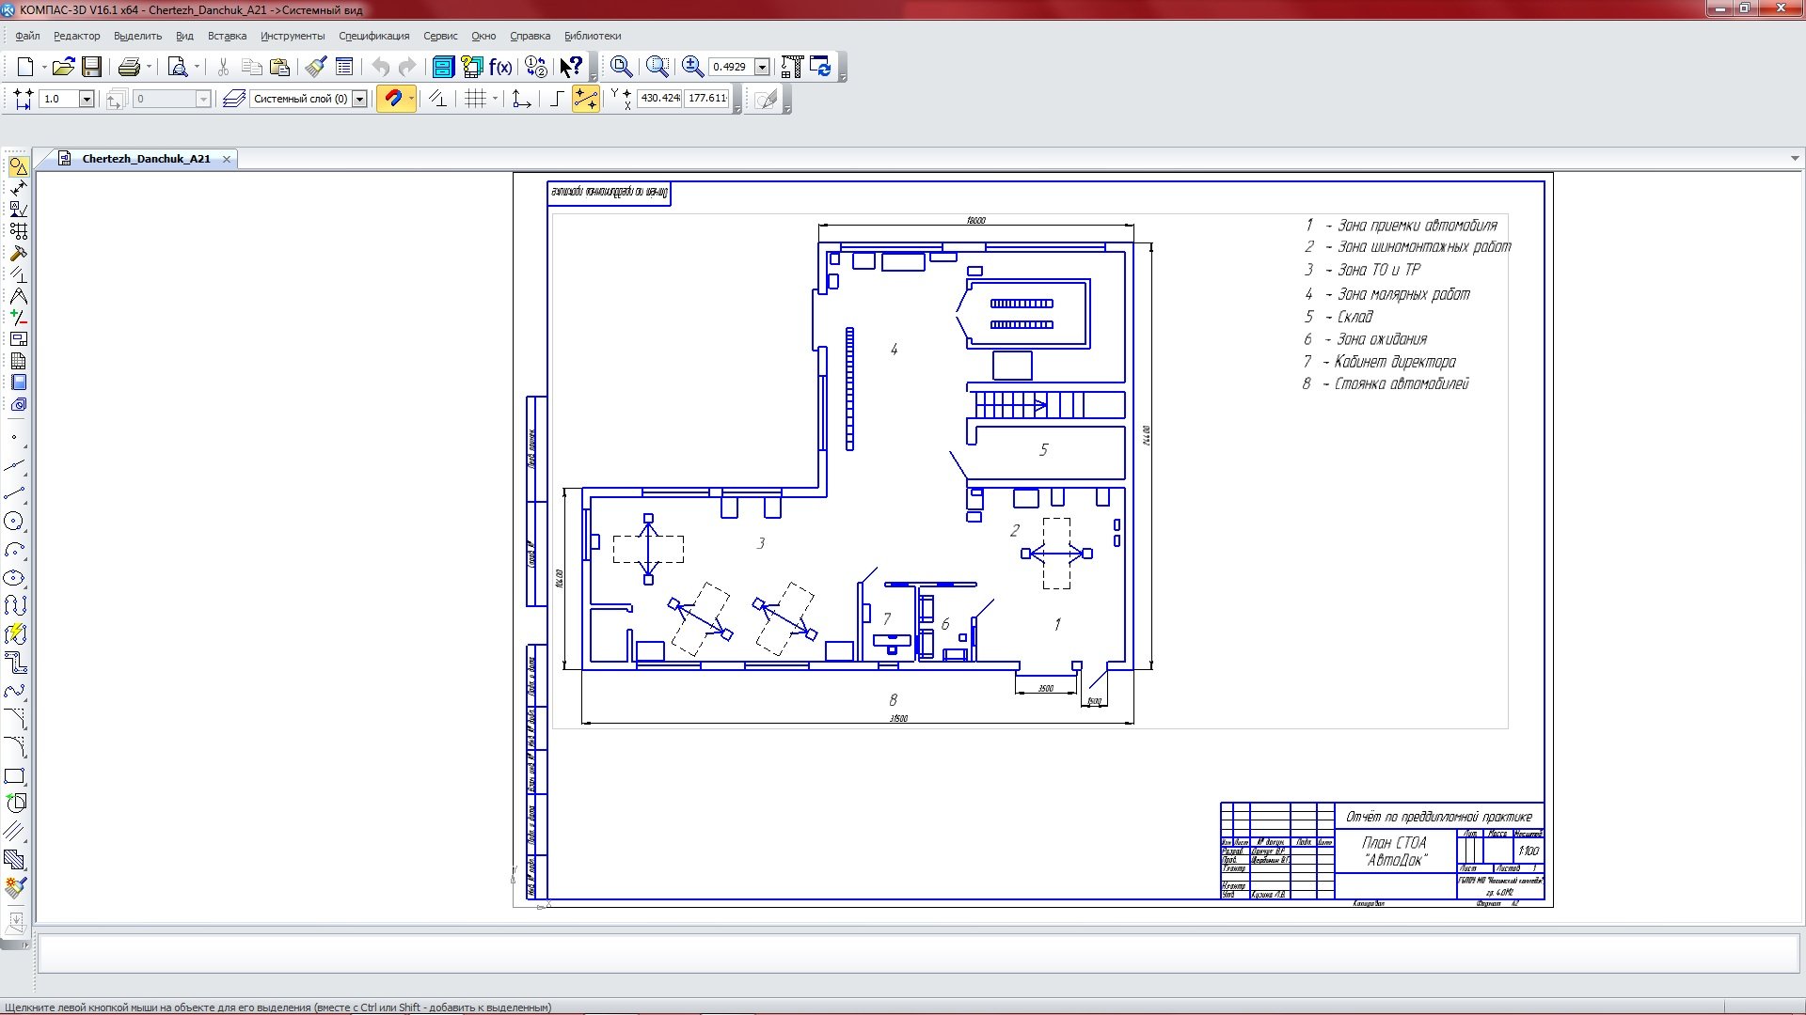Open the Спецификация menu
The height and width of the screenshot is (1015, 1806).
coord(373,36)
